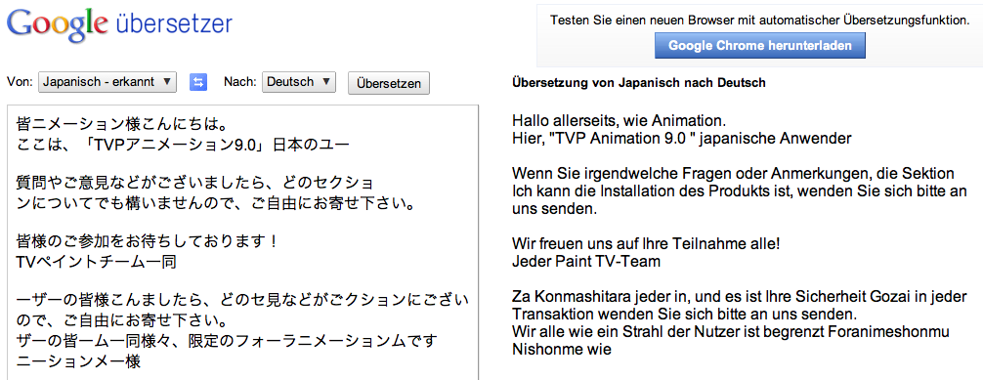Click heading Übersetzung von Japanisch nach Deutsch
The height and width of the screenshot is (380, 983).
(639, 83)
